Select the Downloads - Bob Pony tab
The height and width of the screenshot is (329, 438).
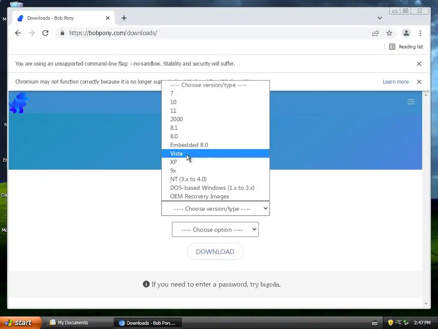(x=64, y=18)
